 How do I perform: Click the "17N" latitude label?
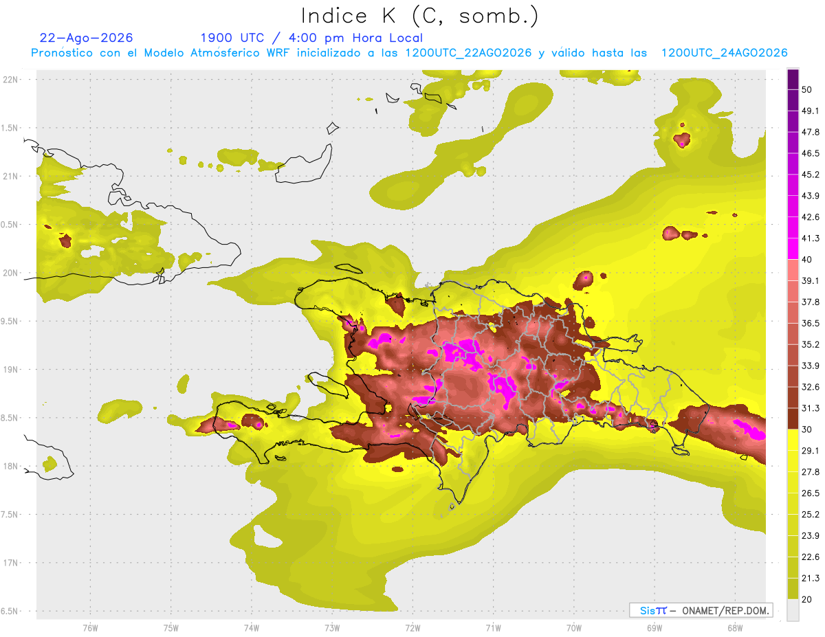(x=10, y=563)
